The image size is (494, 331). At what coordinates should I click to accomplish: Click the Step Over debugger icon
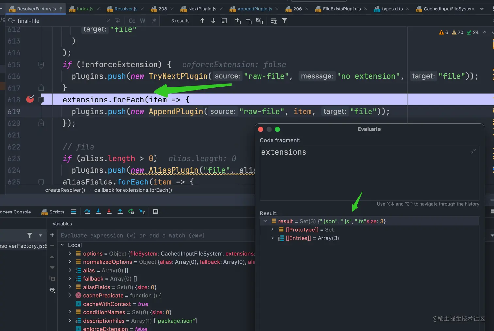pos(87,212)
